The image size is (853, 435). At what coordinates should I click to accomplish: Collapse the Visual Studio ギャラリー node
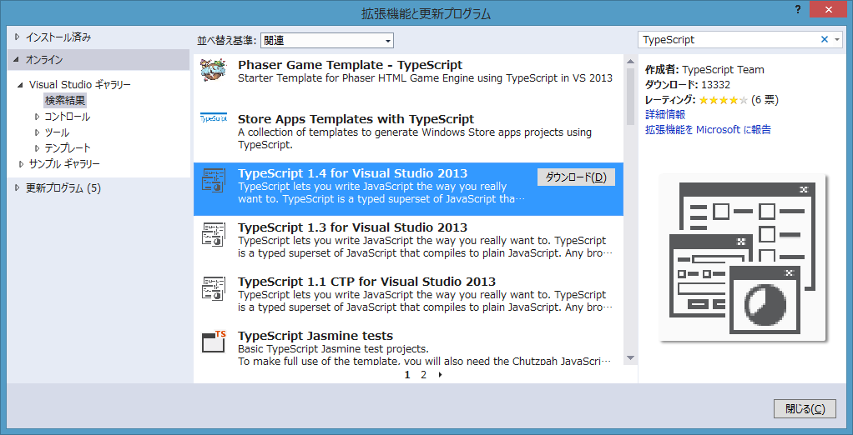click(21, 85)
